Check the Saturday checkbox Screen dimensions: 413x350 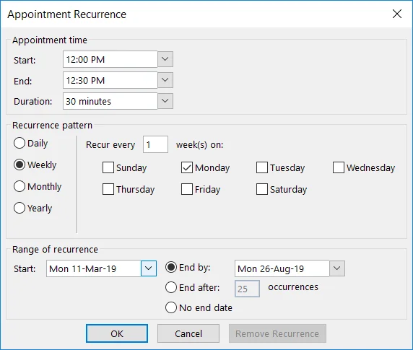(262, 189)
